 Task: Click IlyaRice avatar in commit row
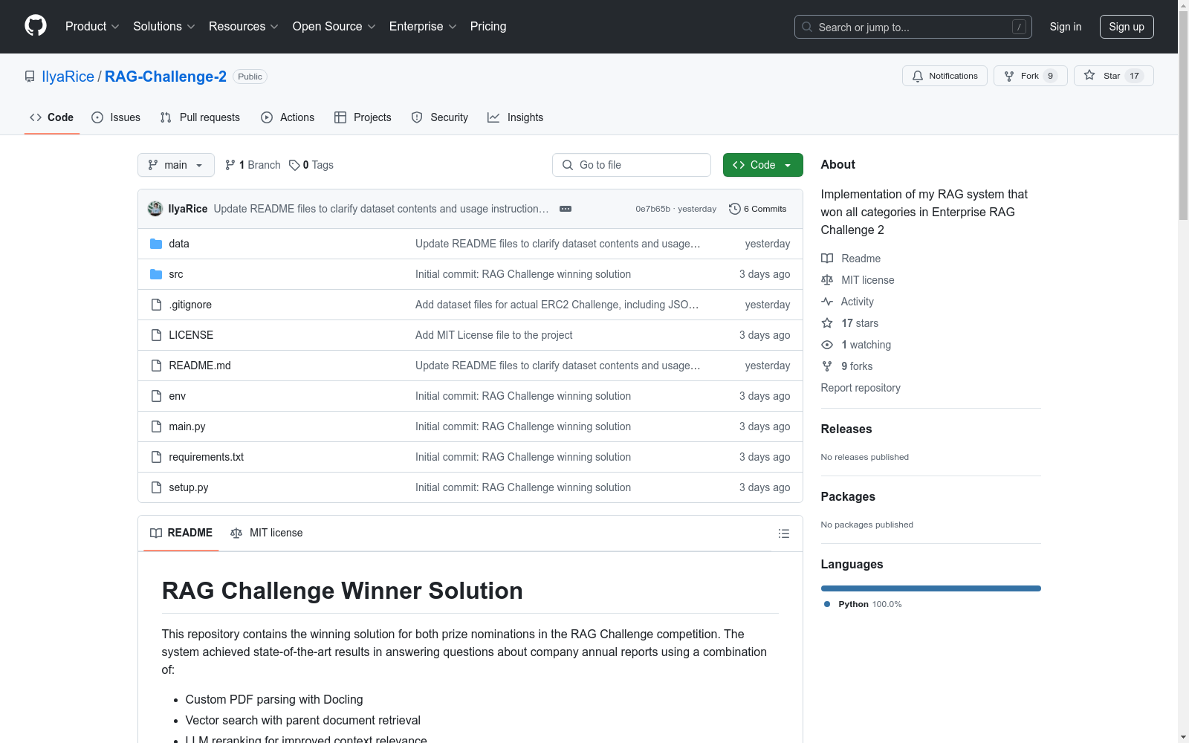(155, 209)
